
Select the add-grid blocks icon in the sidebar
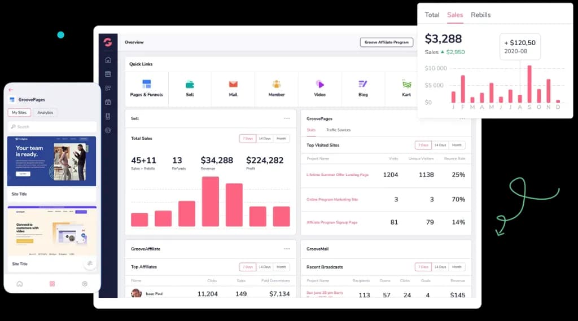click(108, 88)
